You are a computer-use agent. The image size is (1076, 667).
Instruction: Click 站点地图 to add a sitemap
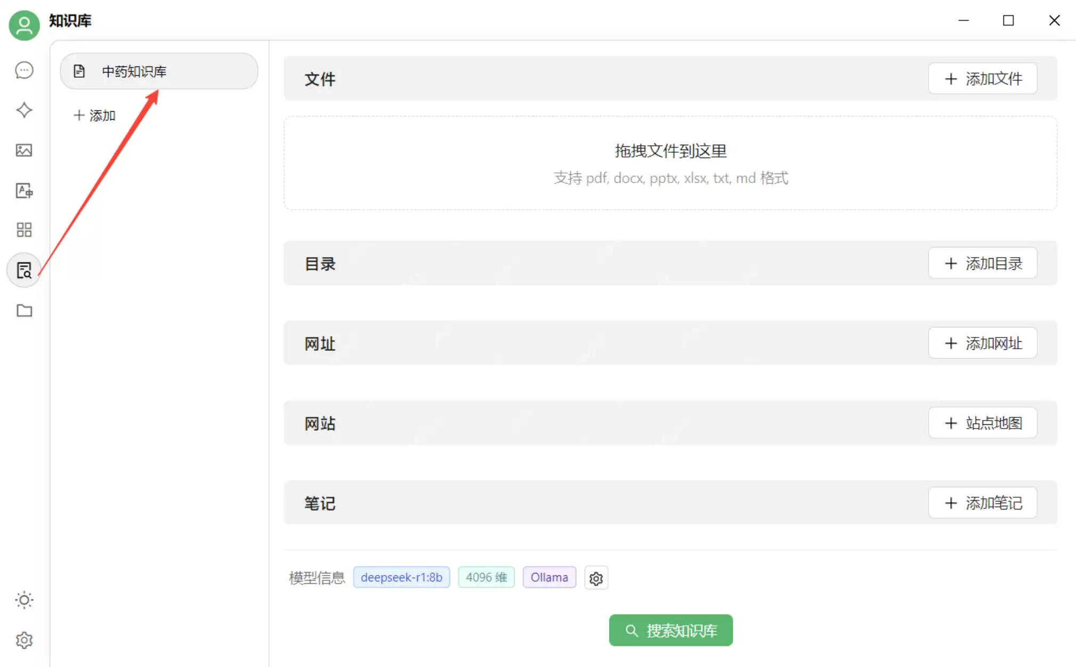(x=982, y=423)
